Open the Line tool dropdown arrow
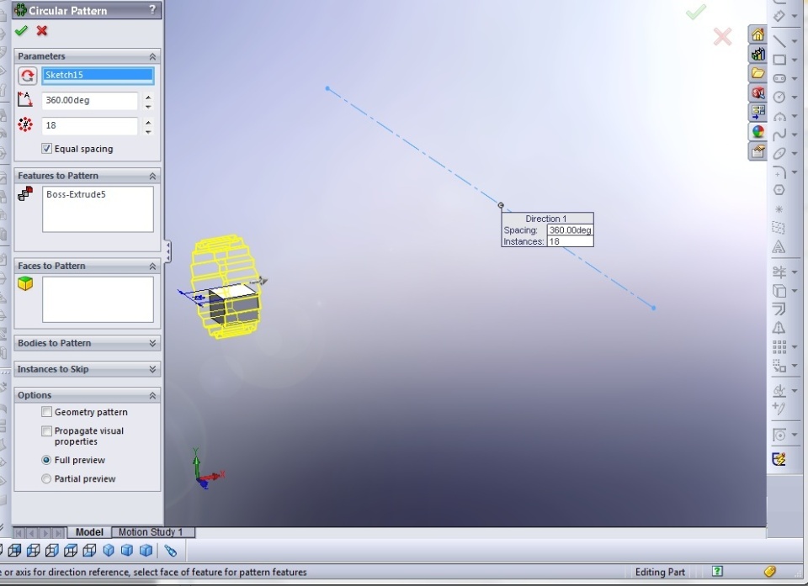The image size is (808, 586). [794, 41]
